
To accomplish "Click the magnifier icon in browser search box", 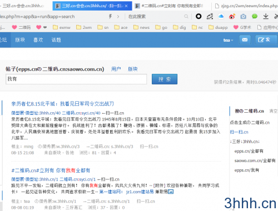I will (x=186, y=17).
